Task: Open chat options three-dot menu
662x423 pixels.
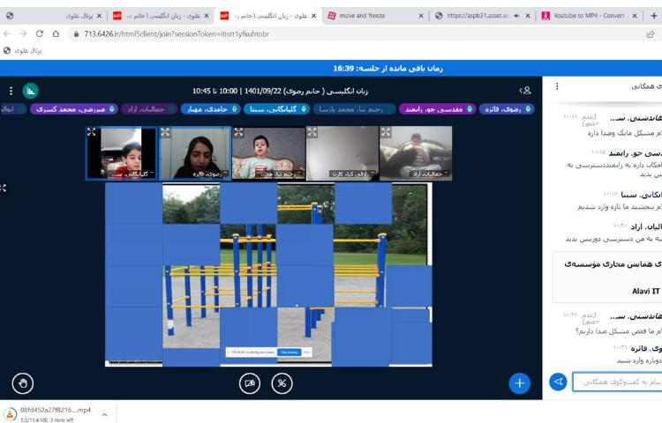Action: pos(557,86)
